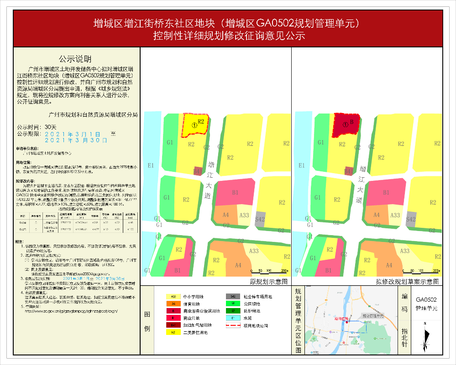This screenshot has height=365, width=456.
Task: Click the red project location marker on locator map
Action: click(346, 322)
